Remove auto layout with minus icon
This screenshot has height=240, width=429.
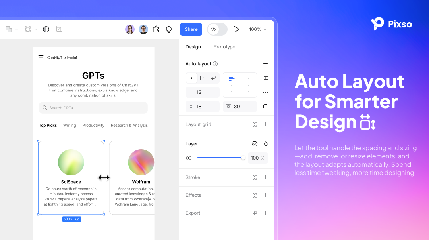265,63
